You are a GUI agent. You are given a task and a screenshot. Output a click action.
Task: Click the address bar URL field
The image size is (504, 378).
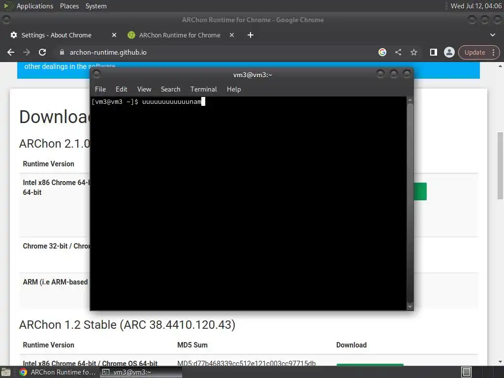click(108, 52)
